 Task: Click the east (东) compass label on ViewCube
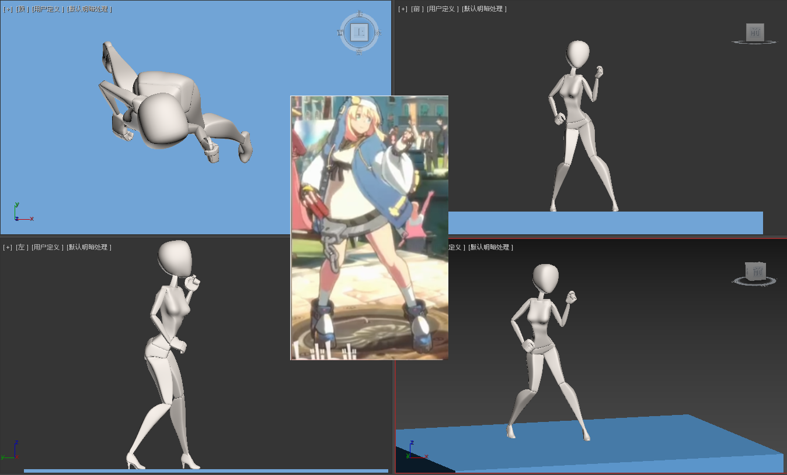click(x=378, y=33)
